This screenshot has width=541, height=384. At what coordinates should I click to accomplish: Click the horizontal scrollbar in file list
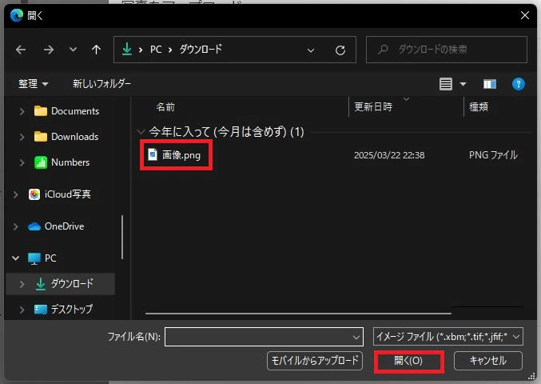coord(298,314)
